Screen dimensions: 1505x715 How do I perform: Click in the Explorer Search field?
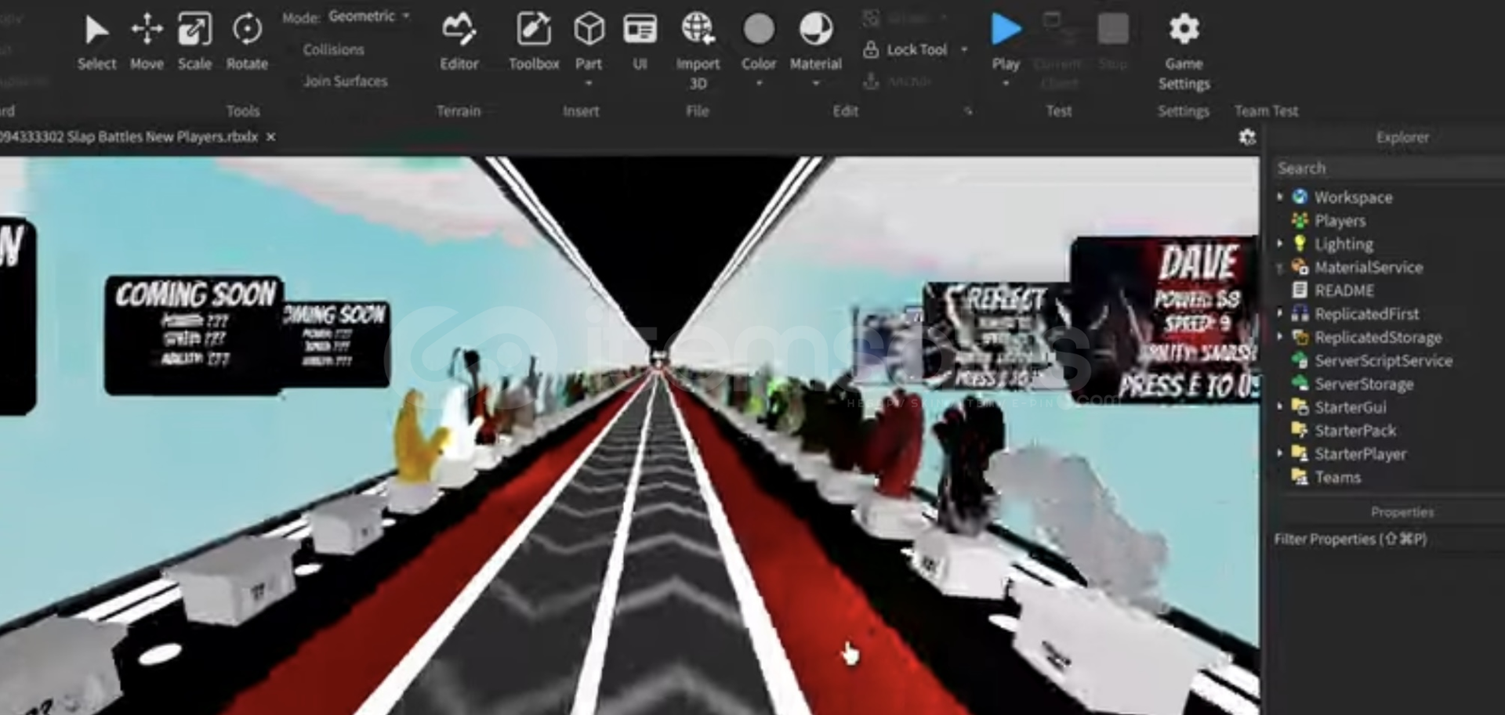tap(1387, 168)
